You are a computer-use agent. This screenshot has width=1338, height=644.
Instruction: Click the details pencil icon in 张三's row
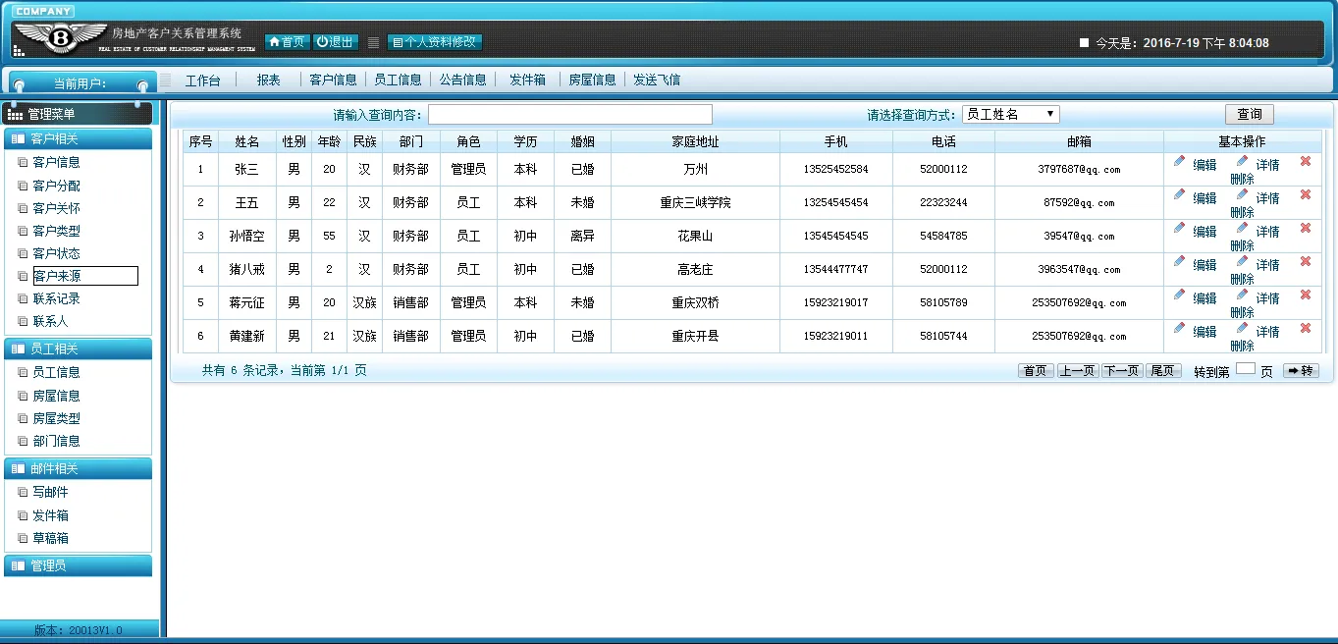coord(1242,162)
